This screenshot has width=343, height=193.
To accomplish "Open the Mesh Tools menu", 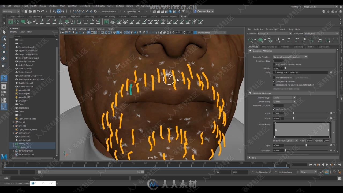I will click(x=85, y=6).
